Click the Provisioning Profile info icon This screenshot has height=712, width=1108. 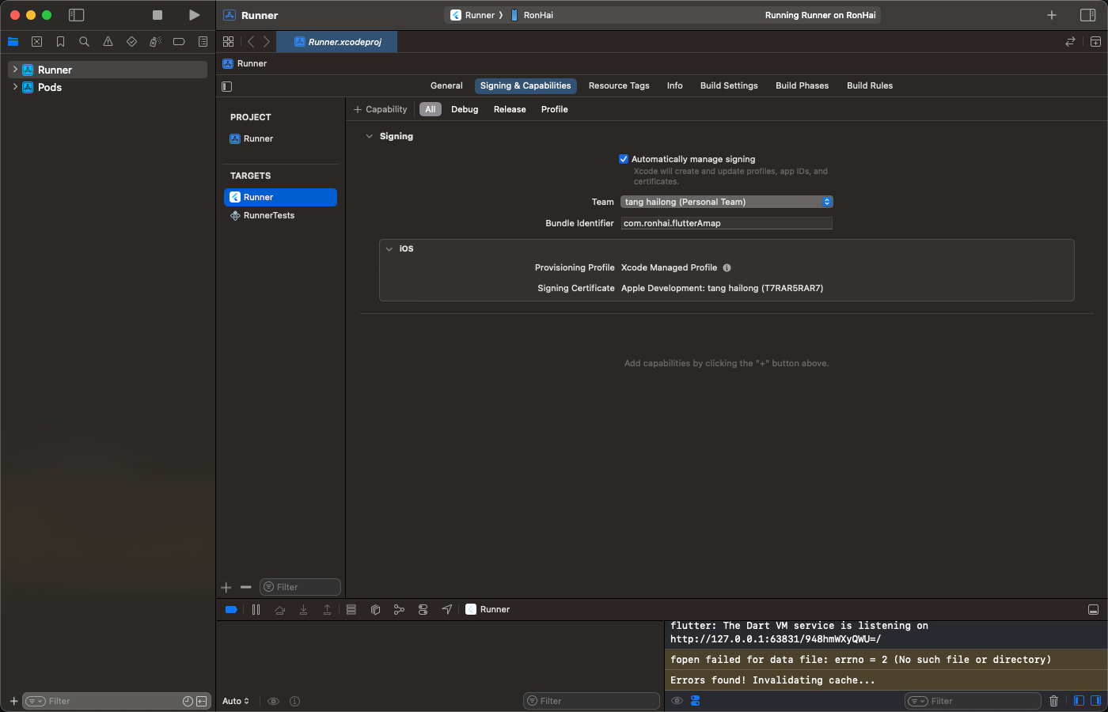(x=727, y=267)
